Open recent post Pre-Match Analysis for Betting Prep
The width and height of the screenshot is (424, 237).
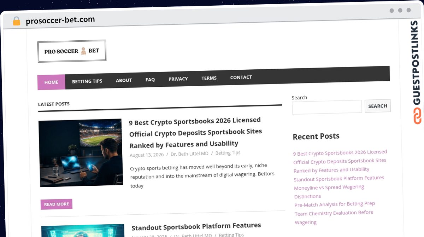coord(335,204)
